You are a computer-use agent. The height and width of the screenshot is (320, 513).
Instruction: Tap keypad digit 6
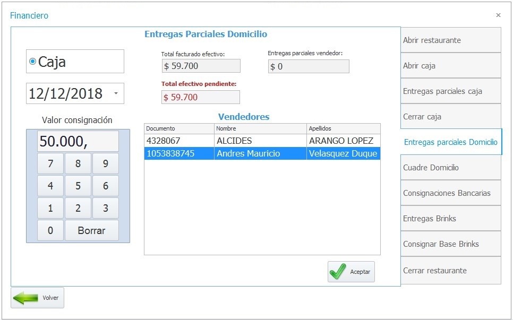pyautogui.click(x=105, y=186)
